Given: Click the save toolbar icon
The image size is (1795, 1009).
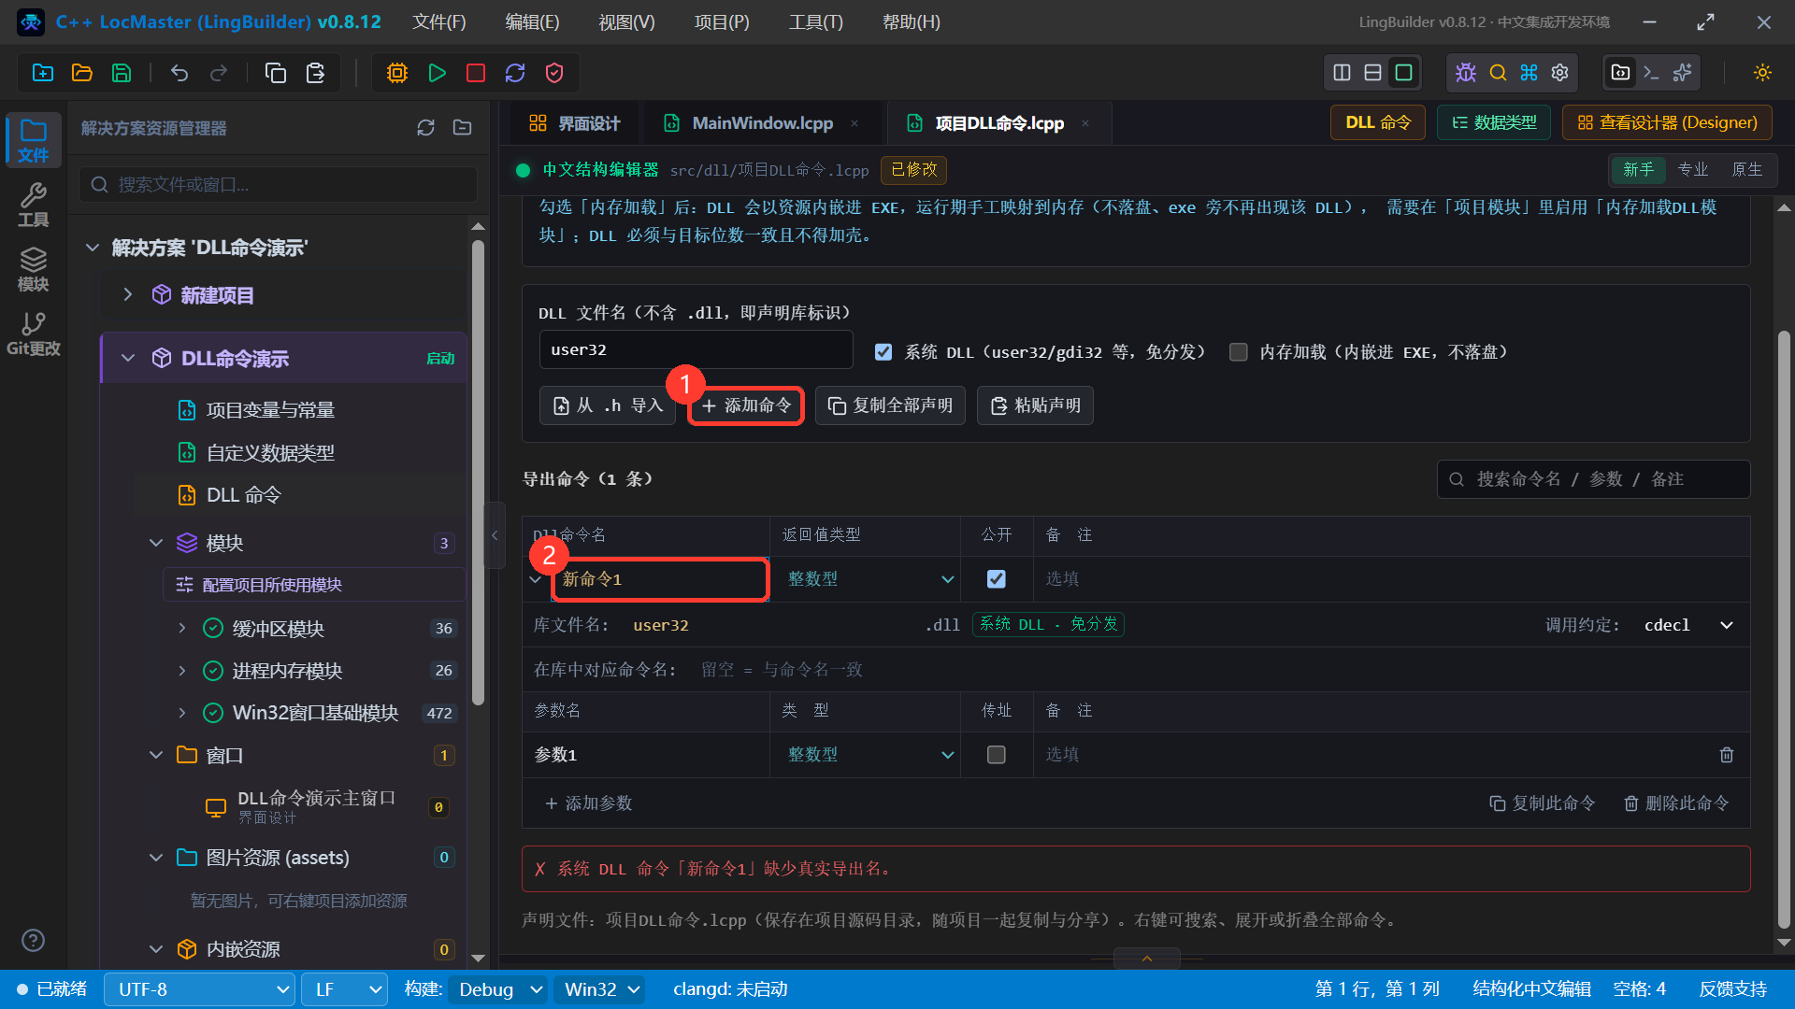Looking at the screenshot, I should (122, 73).
